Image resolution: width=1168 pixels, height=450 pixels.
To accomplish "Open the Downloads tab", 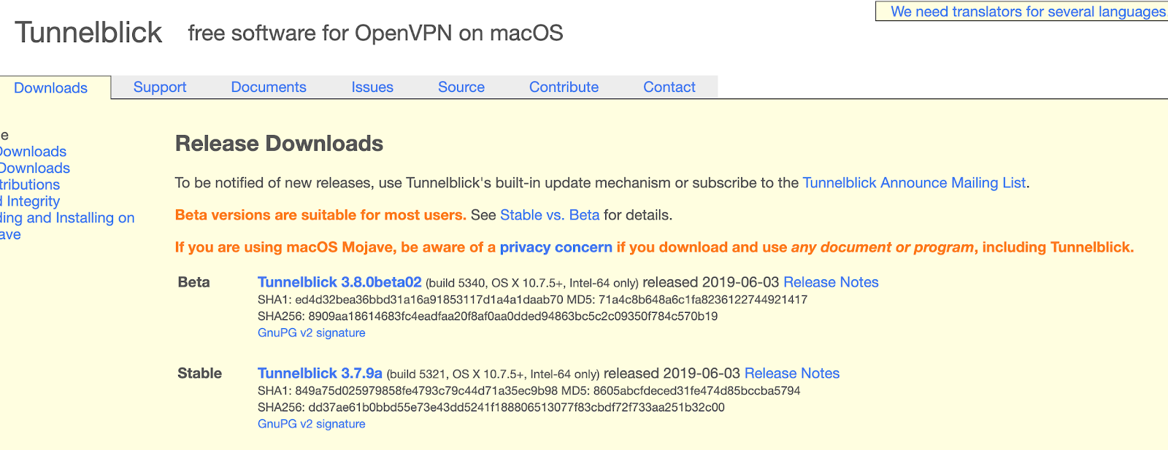I will (x=50, y=88).
